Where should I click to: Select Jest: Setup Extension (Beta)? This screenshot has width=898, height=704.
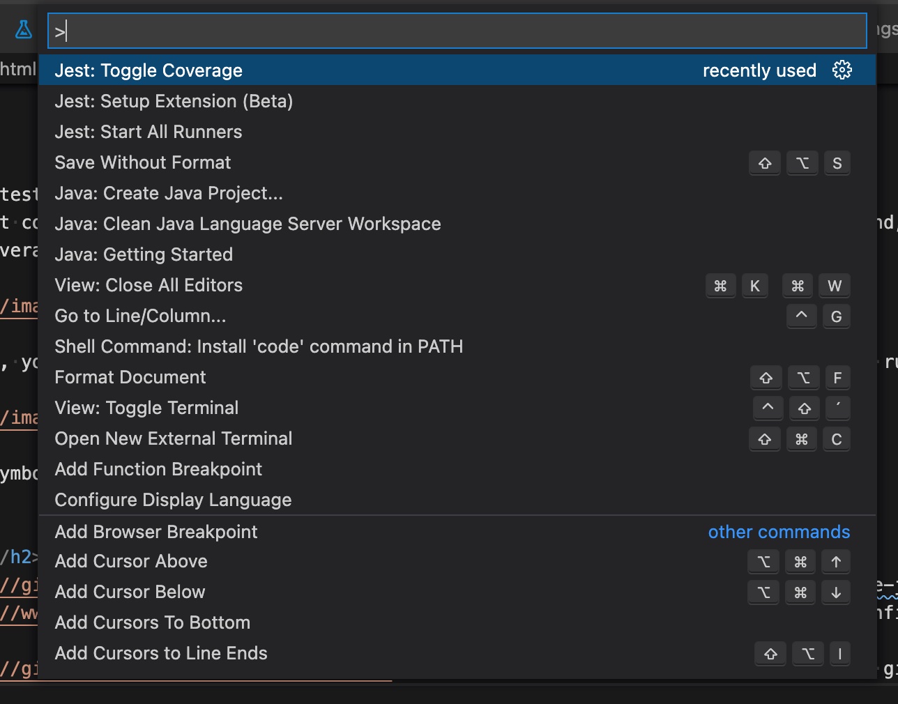tap(457, 101)
